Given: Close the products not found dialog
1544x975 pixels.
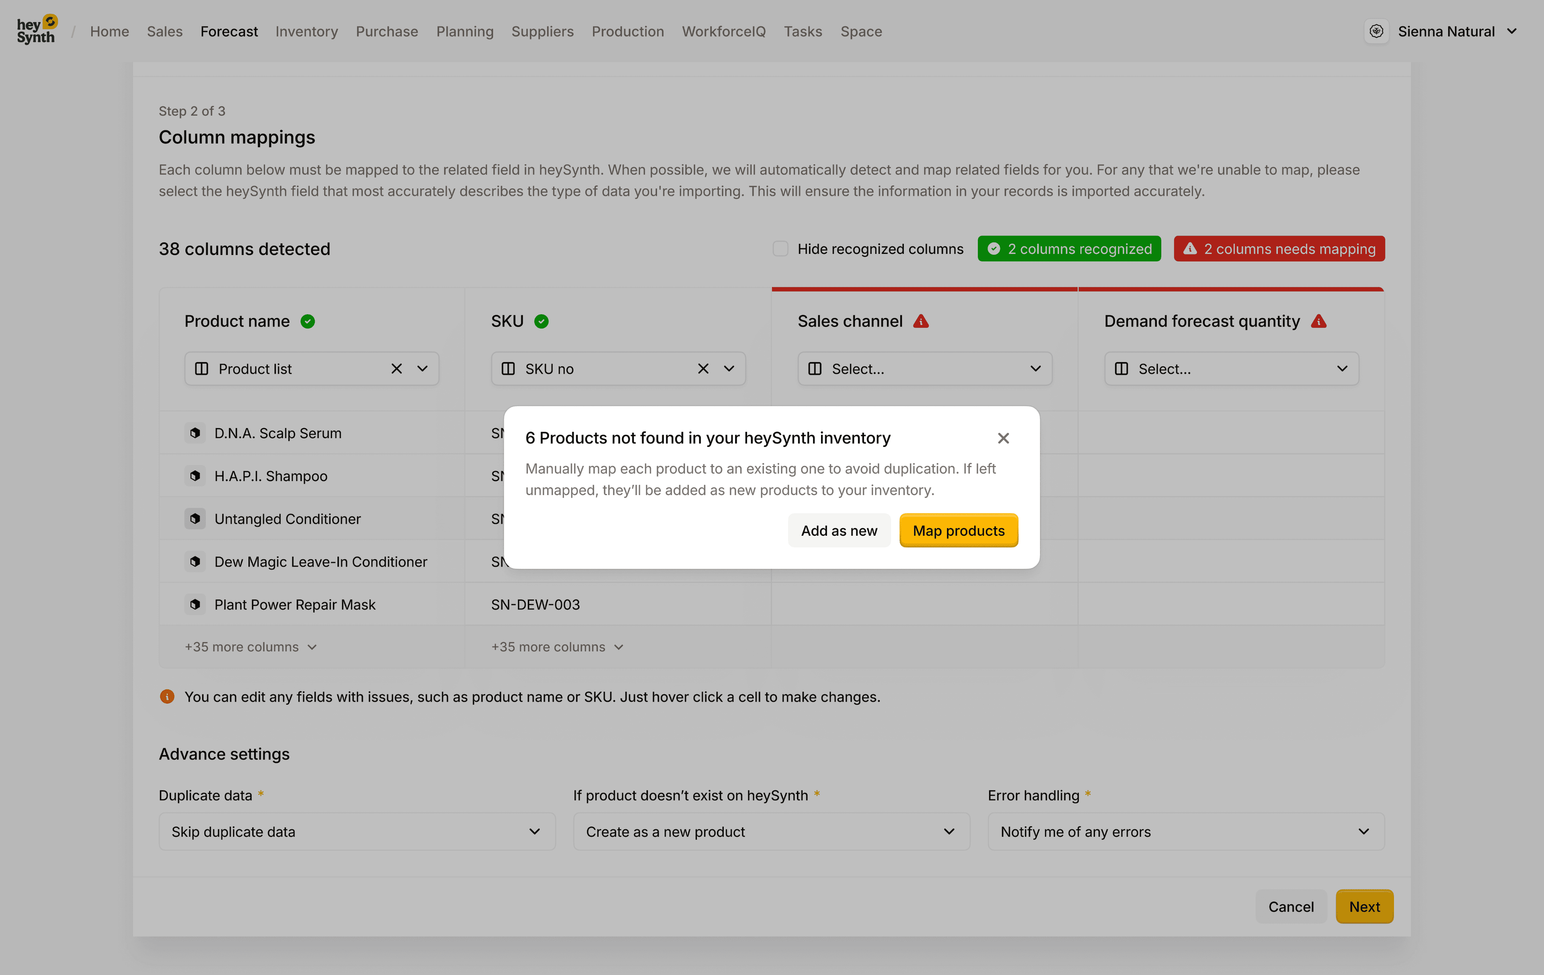Looking at the screenshot, I should tap(1003, 438).
